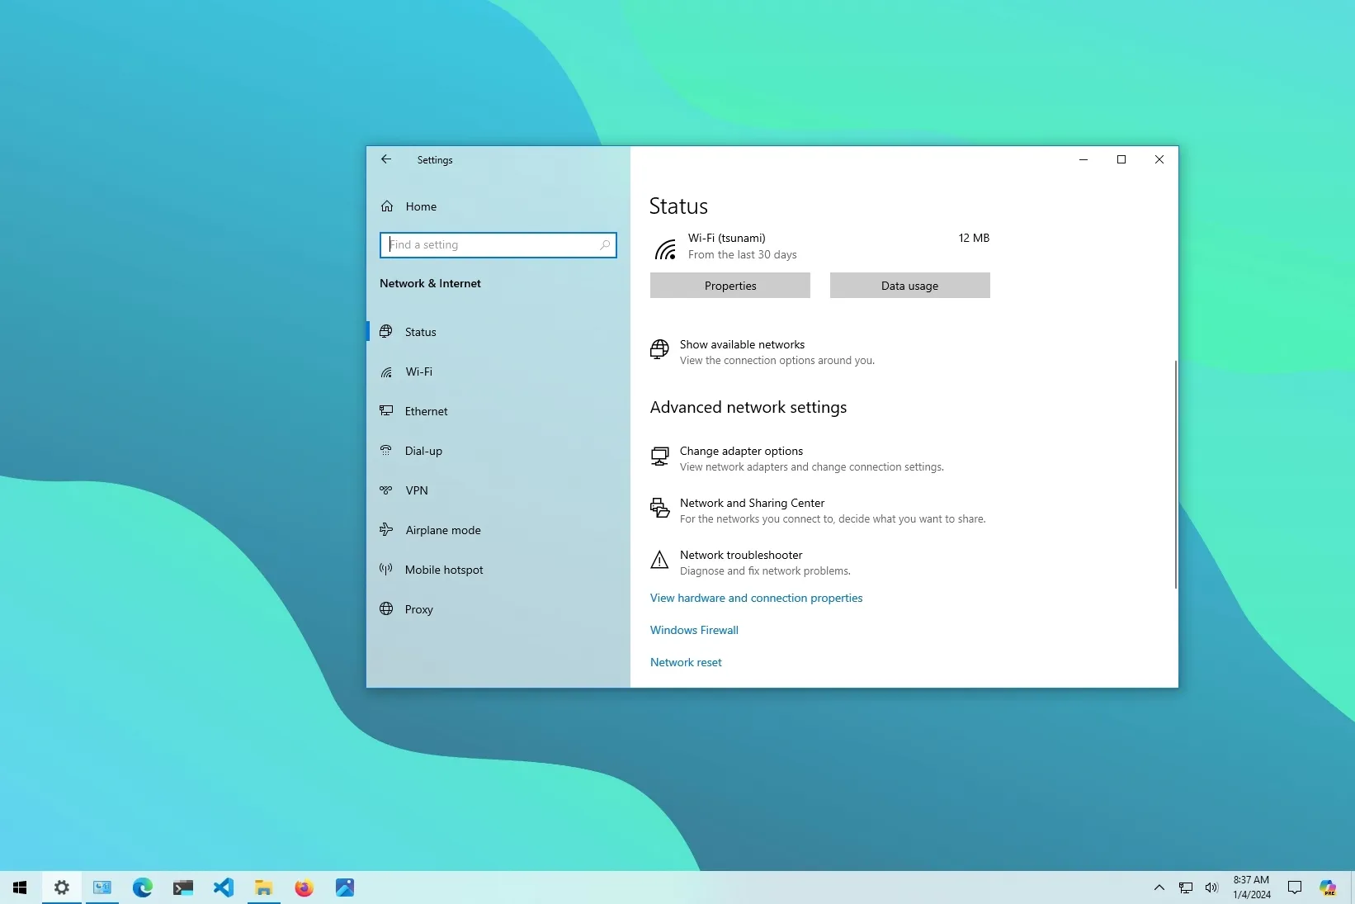
Task: Click the 12 MB data usage value
Action: pos(974,238)
